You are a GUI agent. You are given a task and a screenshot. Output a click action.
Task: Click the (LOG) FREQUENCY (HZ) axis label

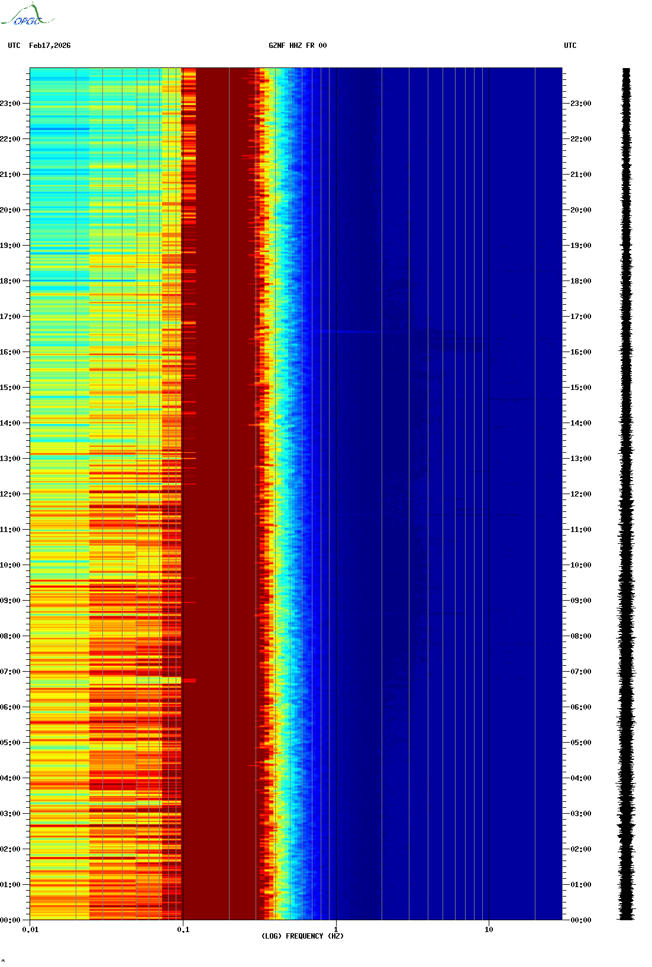302,936
